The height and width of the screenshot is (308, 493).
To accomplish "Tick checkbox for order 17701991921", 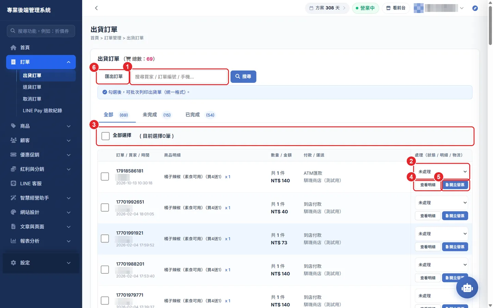I will [105, 239].
